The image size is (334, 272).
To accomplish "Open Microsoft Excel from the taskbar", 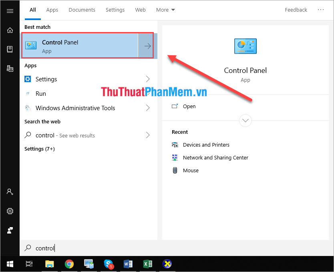I will point(148,264).
